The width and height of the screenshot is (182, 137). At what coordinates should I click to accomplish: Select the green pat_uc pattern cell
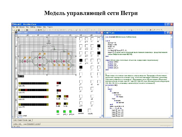point(70,112)
